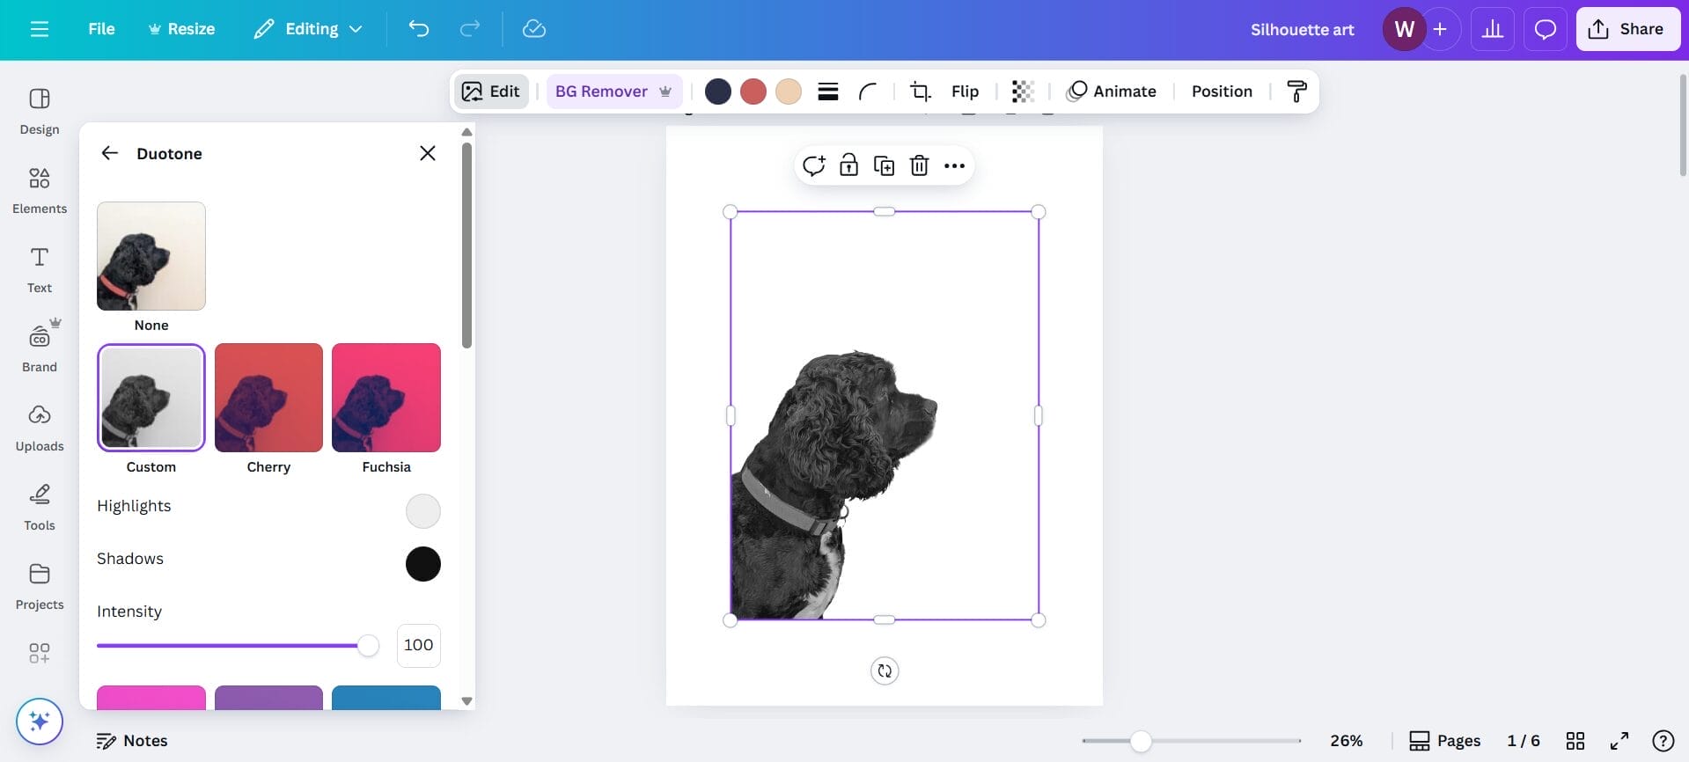
Task: Open the Elements sidebar tab
Action: [40, 190]
